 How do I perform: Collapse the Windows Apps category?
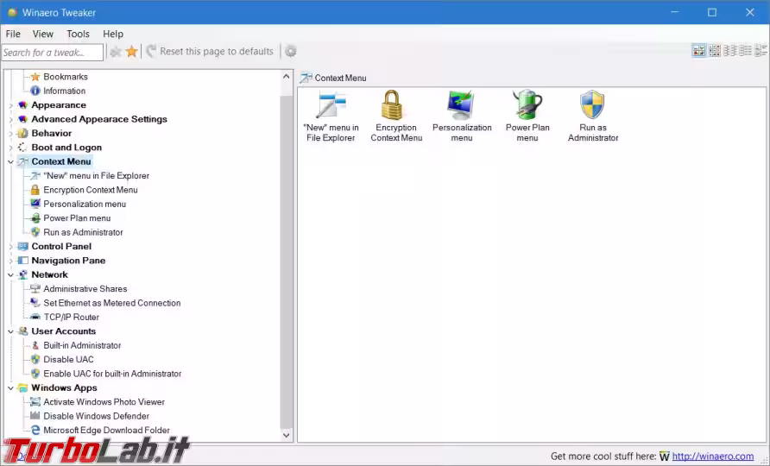click(x=11, y=388)
